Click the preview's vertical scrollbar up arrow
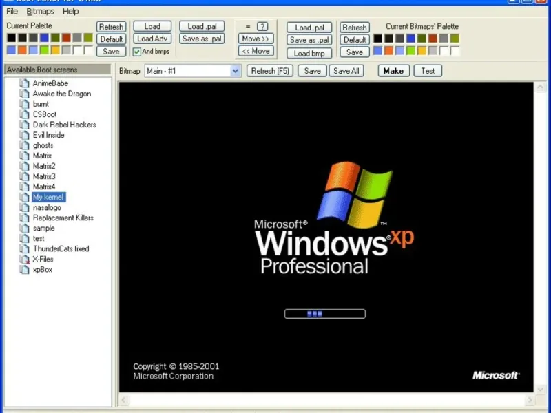The image size is (551, 413). click(x=541, y=87)
